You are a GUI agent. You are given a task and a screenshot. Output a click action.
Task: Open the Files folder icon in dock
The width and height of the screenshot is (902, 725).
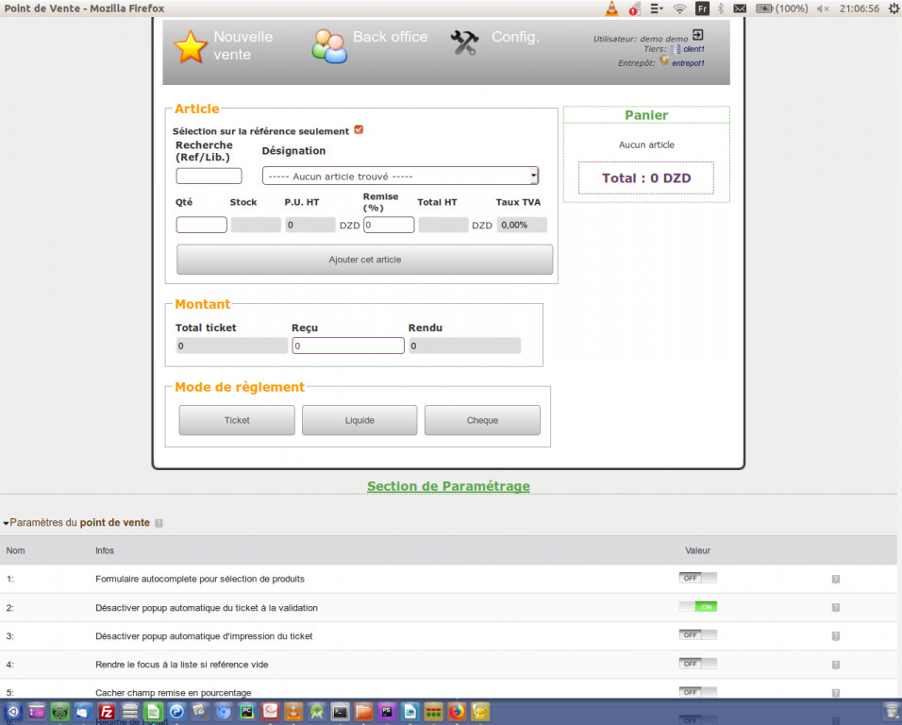coord(363,712)
